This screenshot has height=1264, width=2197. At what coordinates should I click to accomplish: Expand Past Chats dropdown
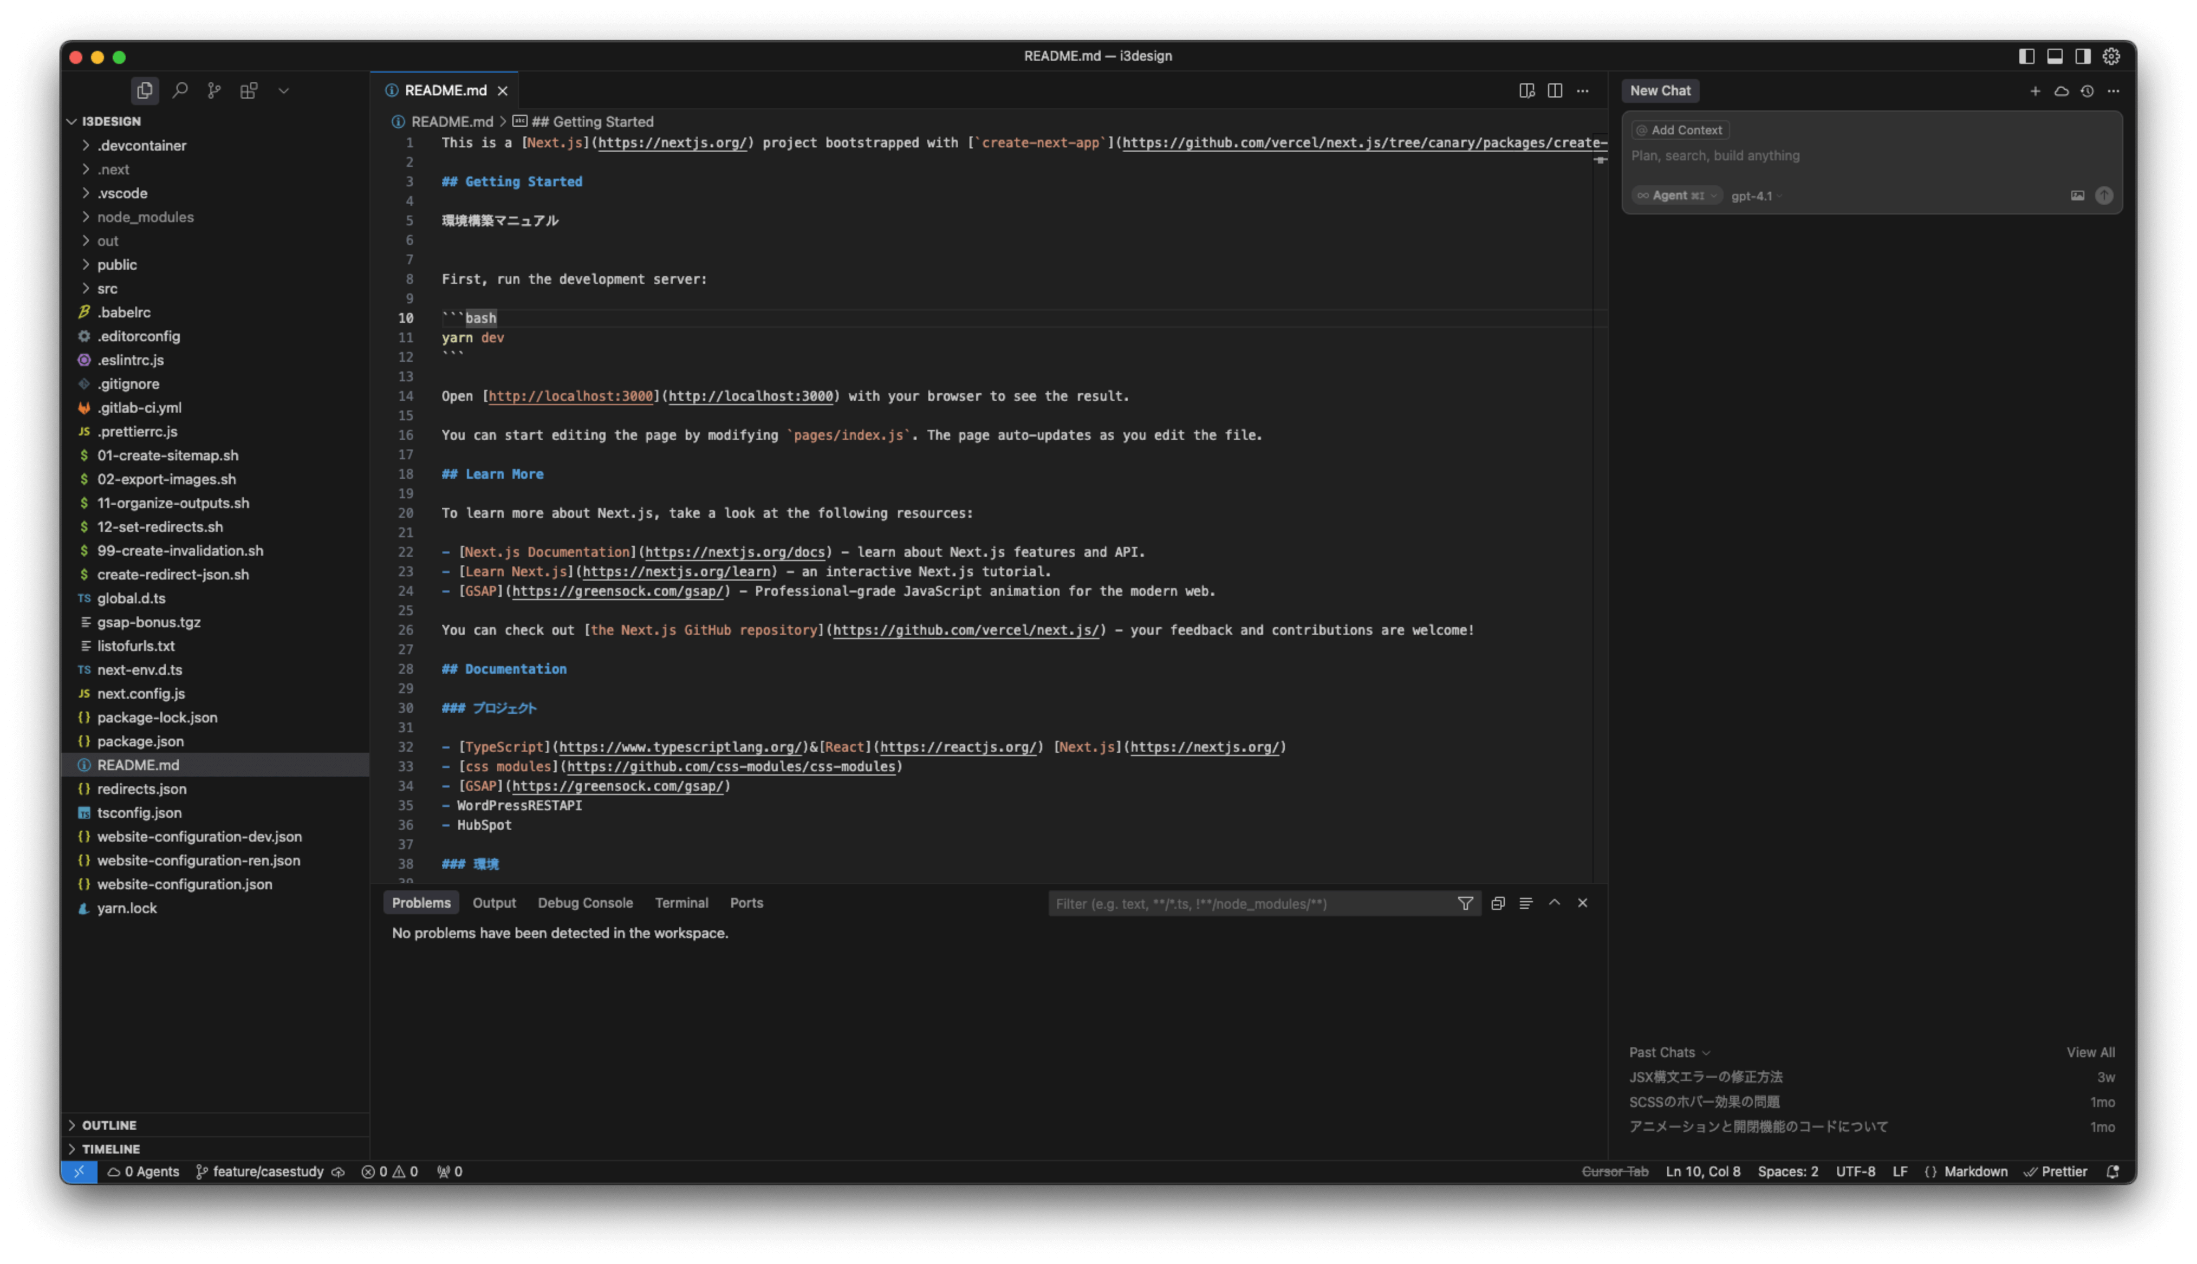pyautogui.click(x=1669, y=1052)
